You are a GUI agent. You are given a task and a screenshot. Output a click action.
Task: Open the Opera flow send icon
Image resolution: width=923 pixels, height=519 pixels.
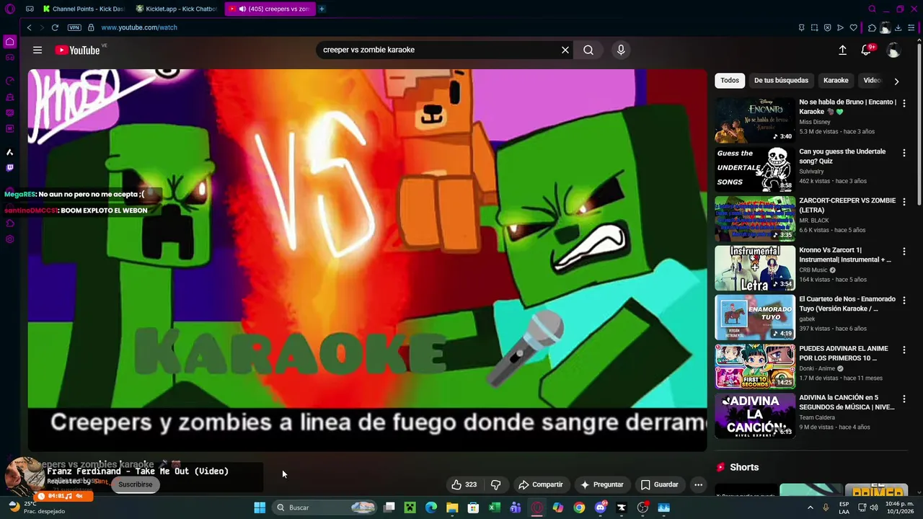(840, 27)
